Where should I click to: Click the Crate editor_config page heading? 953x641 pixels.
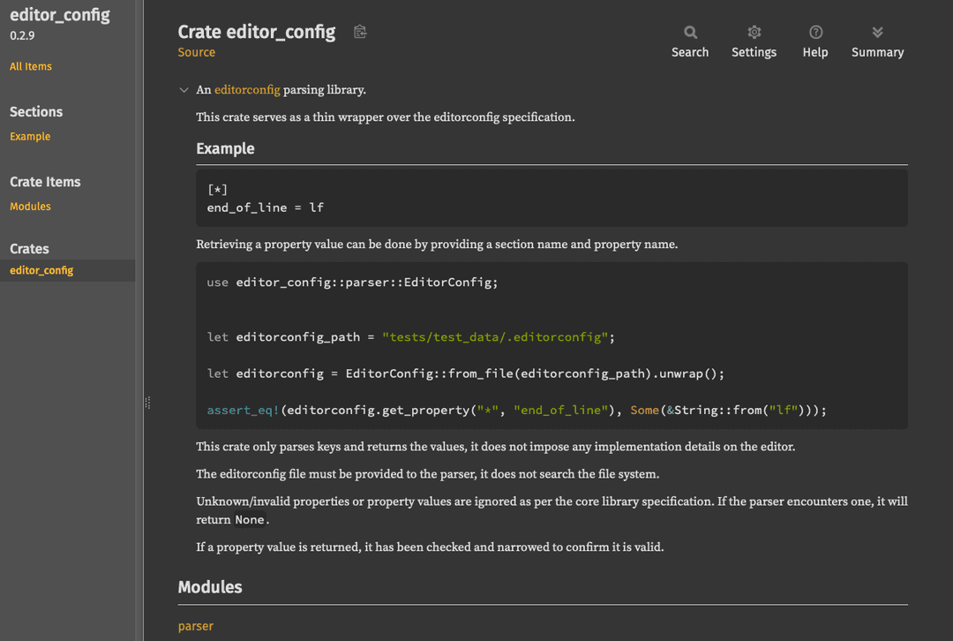click(x=257, y=31)
